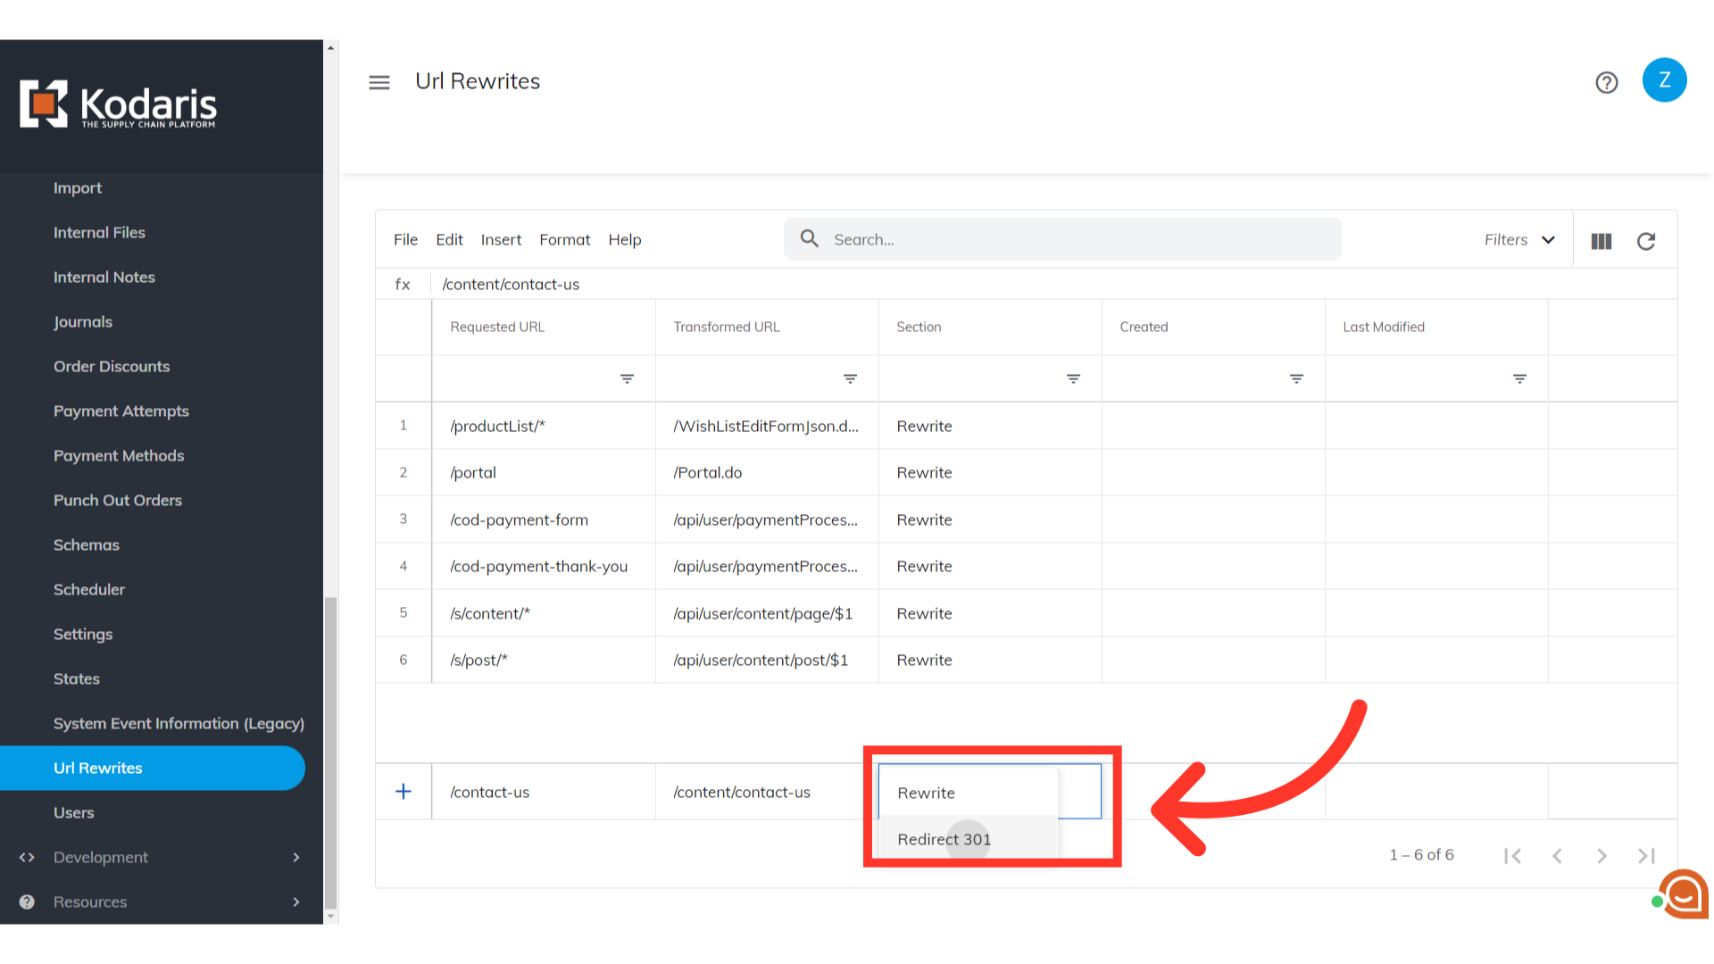Open the hamburger navigation menu
The image size is (1714, 964).
(379, 82)
